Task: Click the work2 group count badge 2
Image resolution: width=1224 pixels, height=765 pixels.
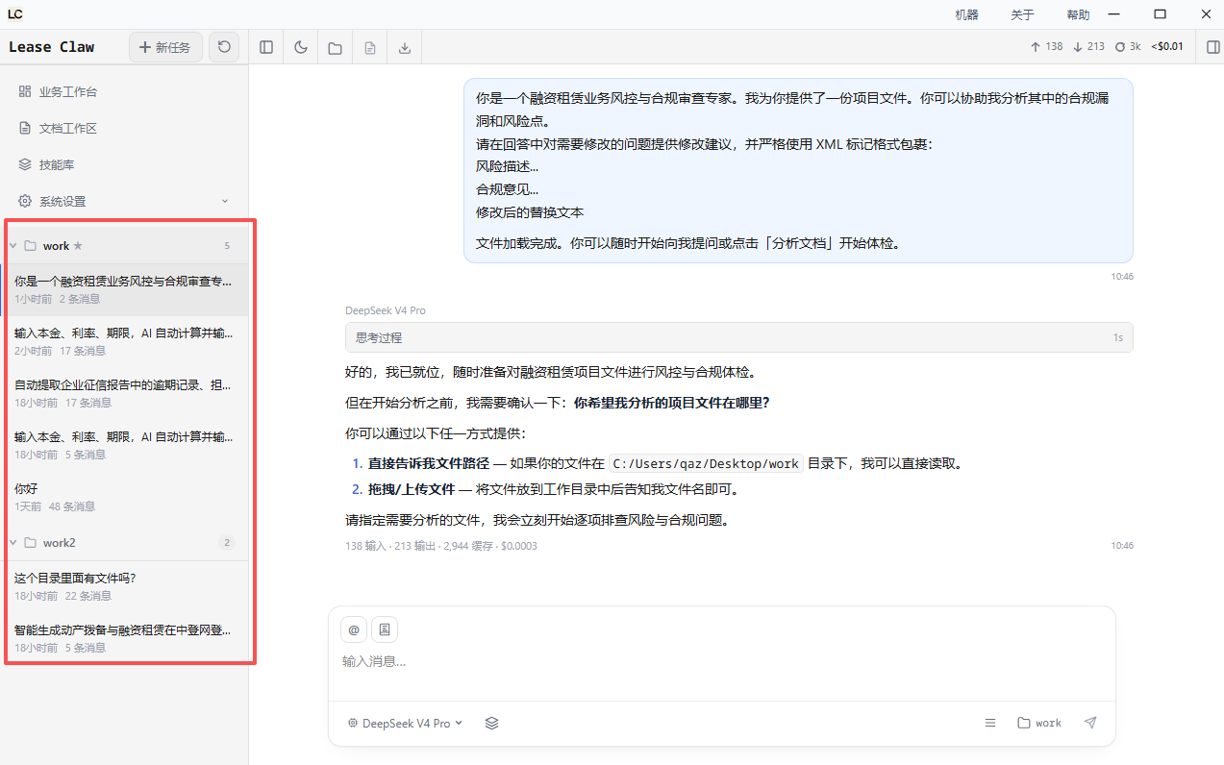Action: pos(227,543)
